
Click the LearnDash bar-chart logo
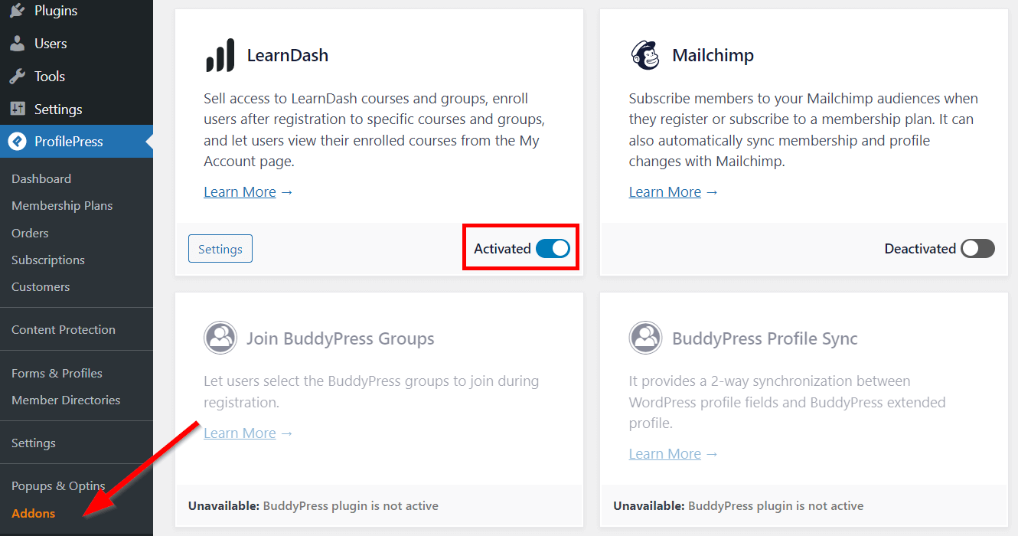(220, 56)
